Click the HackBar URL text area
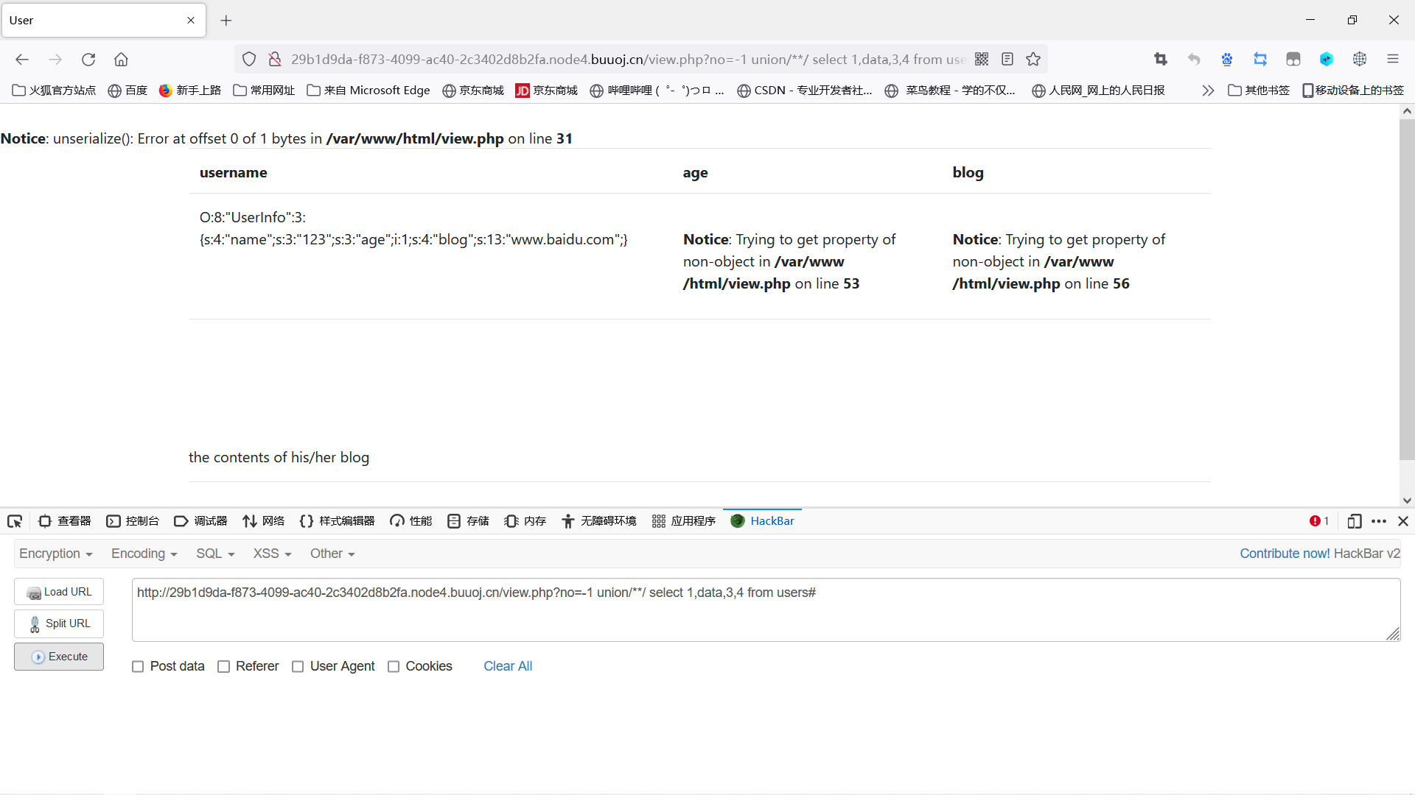This screenshot has height=795, width=1415. coord(765,609)
